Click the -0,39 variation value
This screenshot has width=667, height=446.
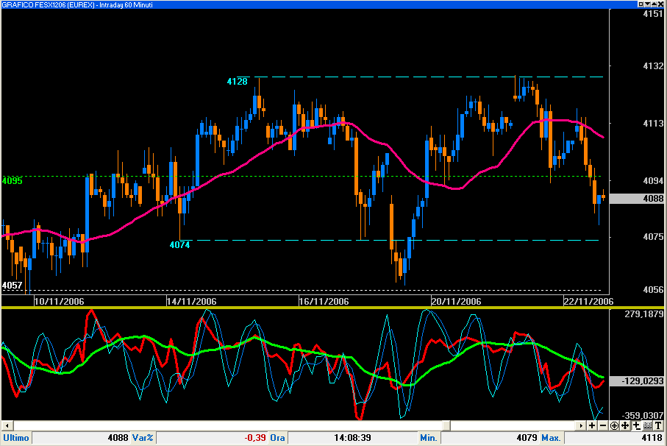255,438
